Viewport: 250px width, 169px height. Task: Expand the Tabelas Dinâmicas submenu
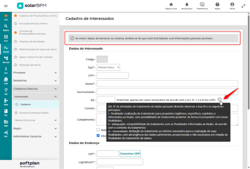(x=35, y=120)
